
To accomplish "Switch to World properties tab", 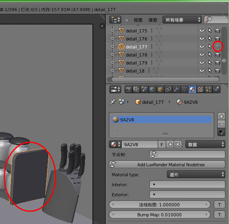I will (152, 89).
